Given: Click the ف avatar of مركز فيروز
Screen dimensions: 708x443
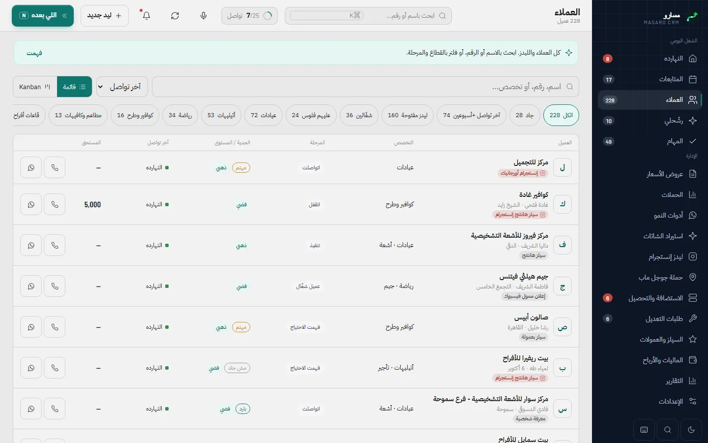Looking at the screenshot, I should click(562, 245).
